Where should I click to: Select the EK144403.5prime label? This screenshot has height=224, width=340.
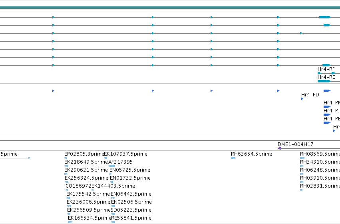point(113,186)
